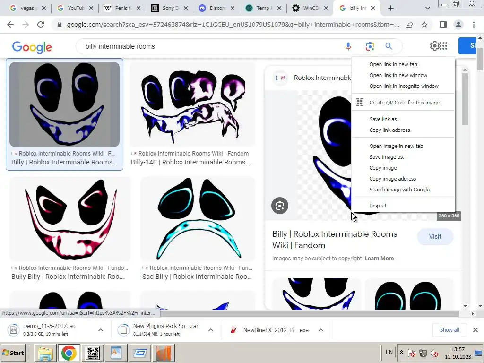Click the Google logo
Viewport: 484px width, 363px height.
tap(32, 47)
